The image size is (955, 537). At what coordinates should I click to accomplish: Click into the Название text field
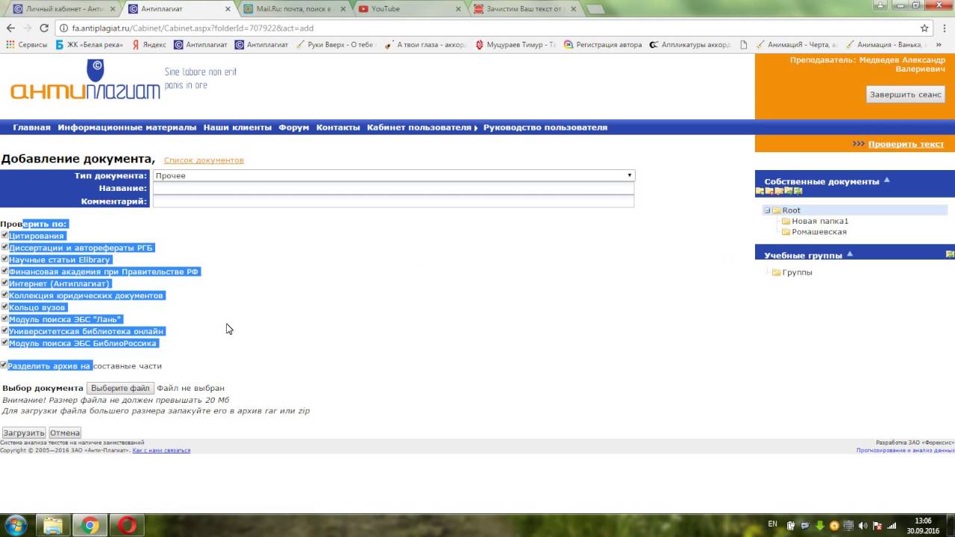(x=393, y=189)
